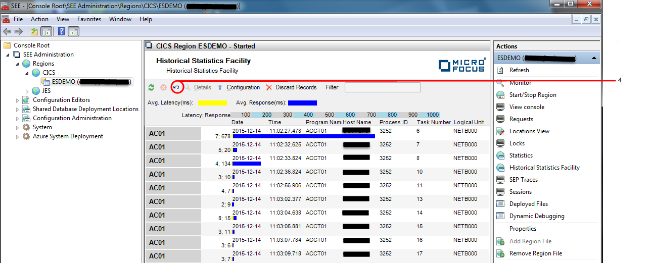Click the red stop icon in HSF toolbar
The image size is (652, 263).
164,87
